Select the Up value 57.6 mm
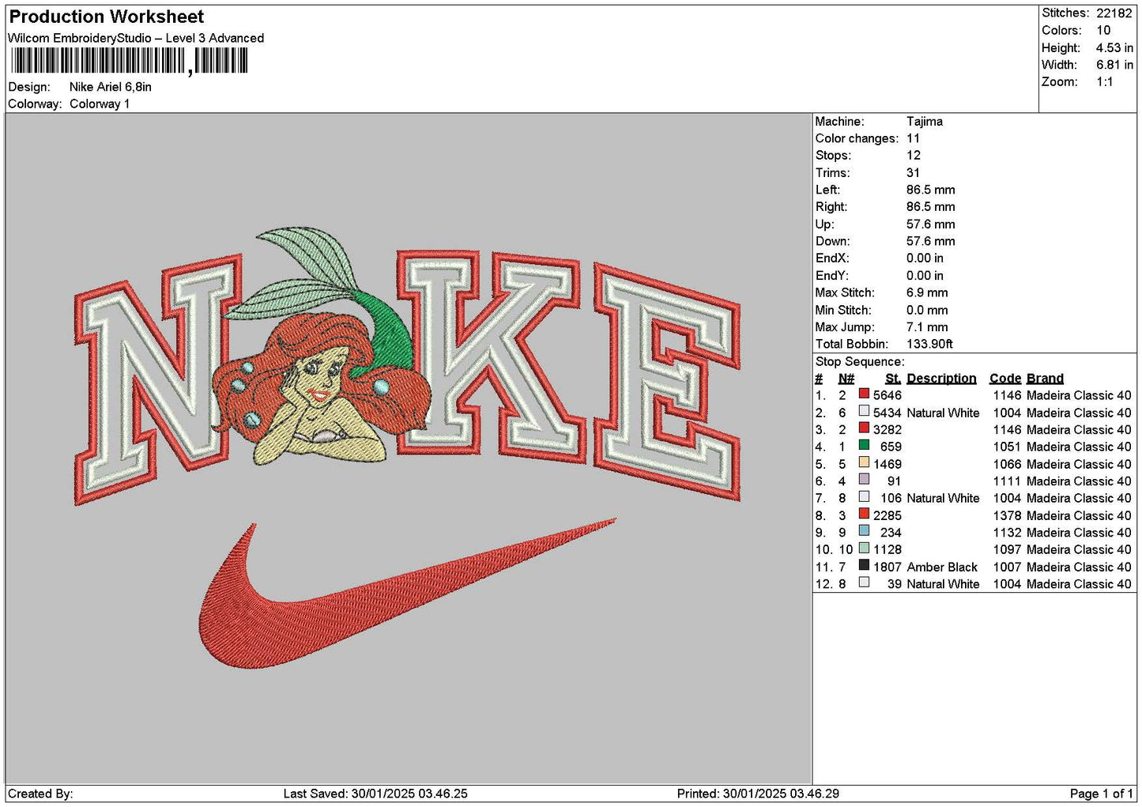 click(x=931, y=224)
